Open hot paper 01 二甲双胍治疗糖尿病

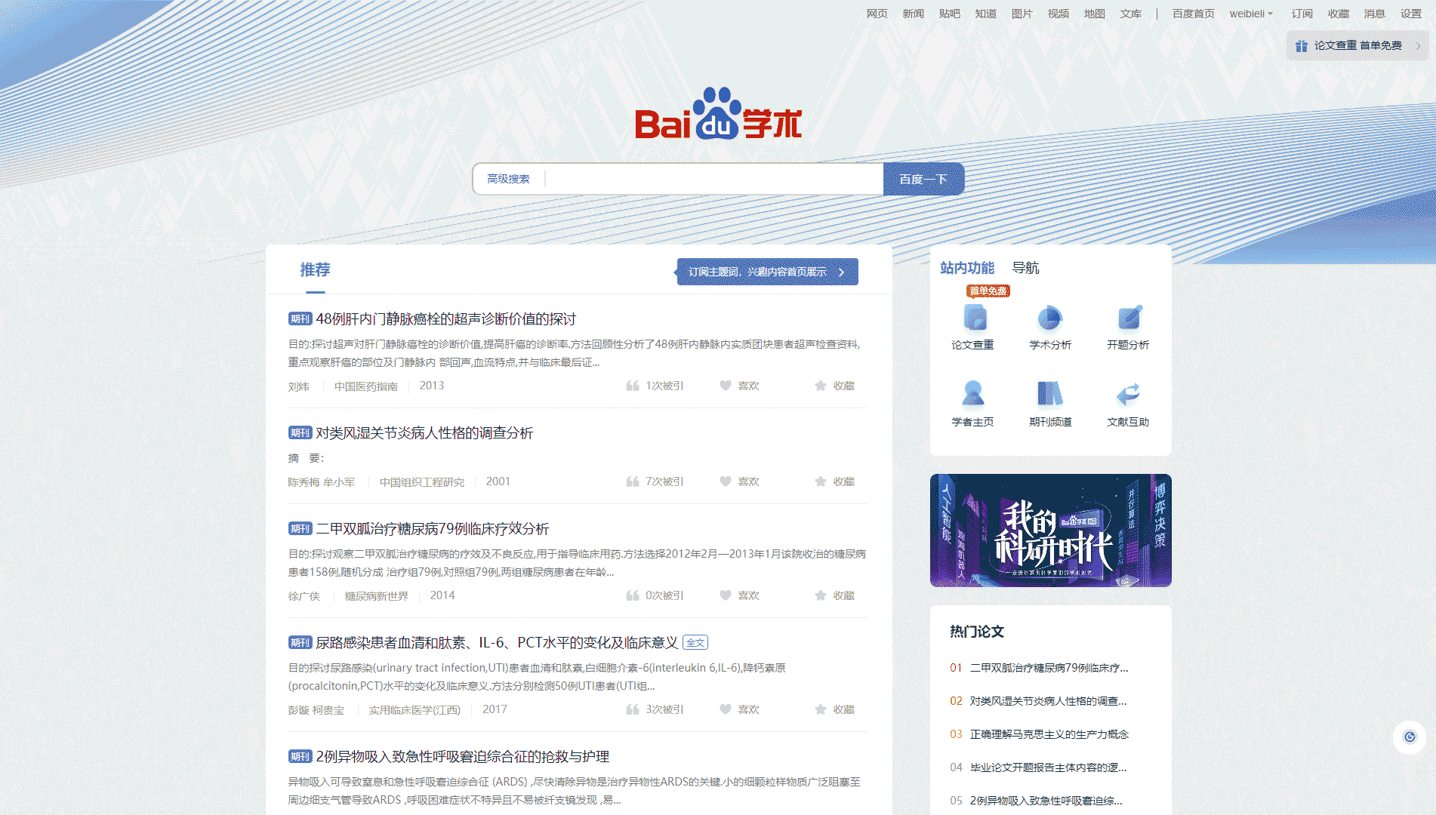[x=1049, y=668]
